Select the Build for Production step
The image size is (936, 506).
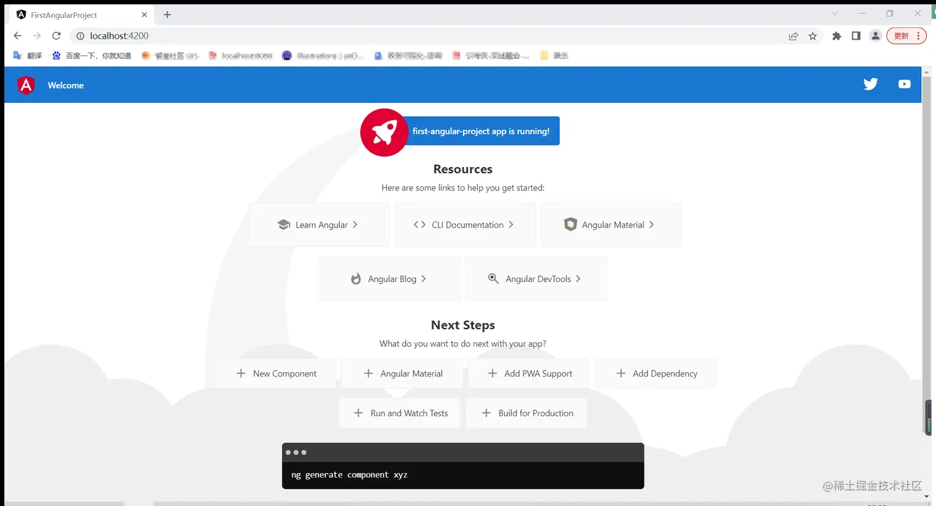(526, 413)
